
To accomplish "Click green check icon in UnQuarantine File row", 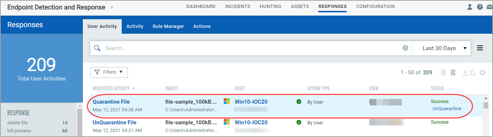I will tap(299, 123).
